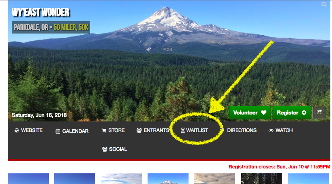Open the WAITLIST page
This screenshot has height=184, width=332.
194,130
